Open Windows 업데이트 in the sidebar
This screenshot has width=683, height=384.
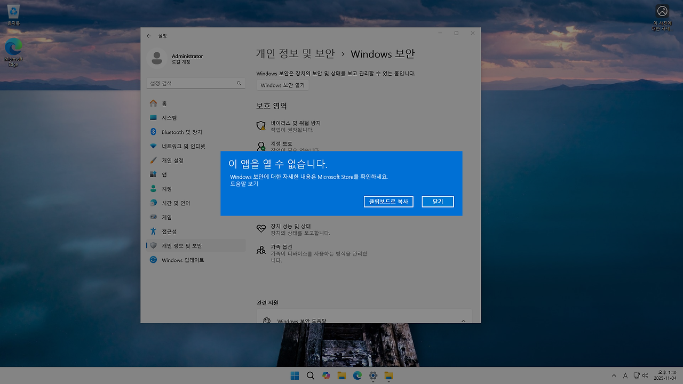[196, 260]
